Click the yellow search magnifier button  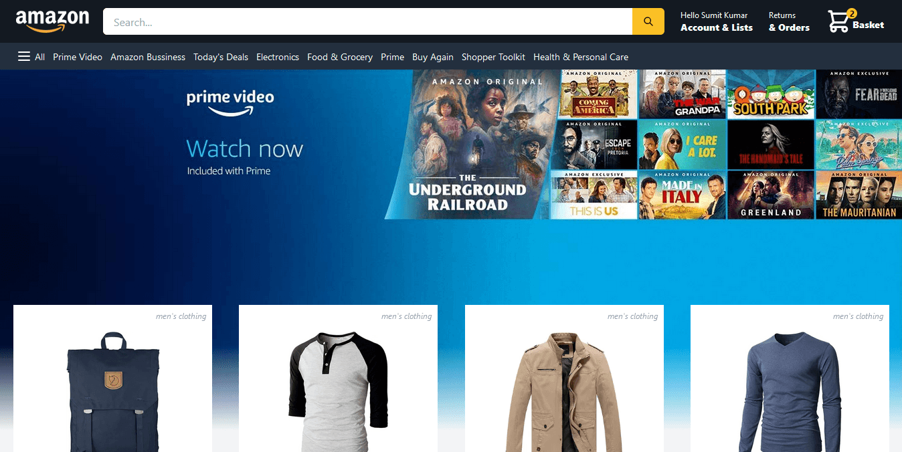click(x=648, y=21)
